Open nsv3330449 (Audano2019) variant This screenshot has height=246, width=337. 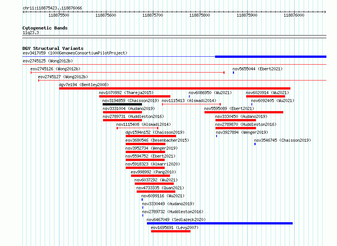168,204
